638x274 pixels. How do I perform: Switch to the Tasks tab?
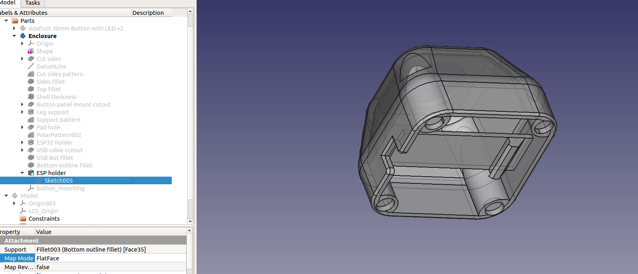click(x=33, y=3)
